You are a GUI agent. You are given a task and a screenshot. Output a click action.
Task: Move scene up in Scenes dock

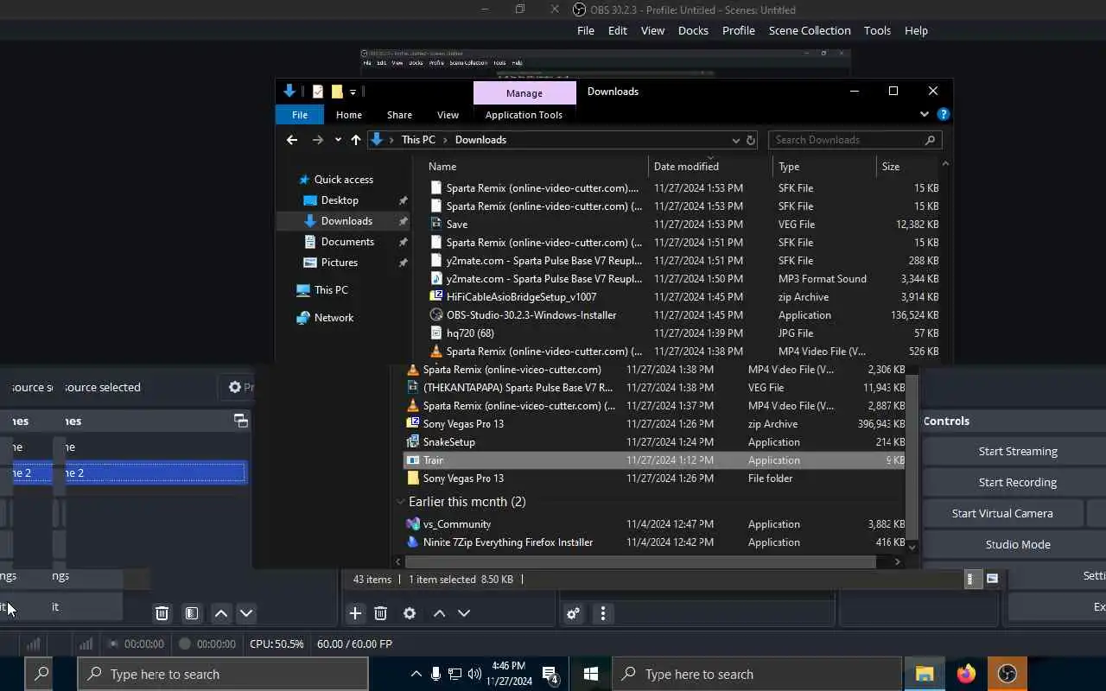click(x=221, y=613)
